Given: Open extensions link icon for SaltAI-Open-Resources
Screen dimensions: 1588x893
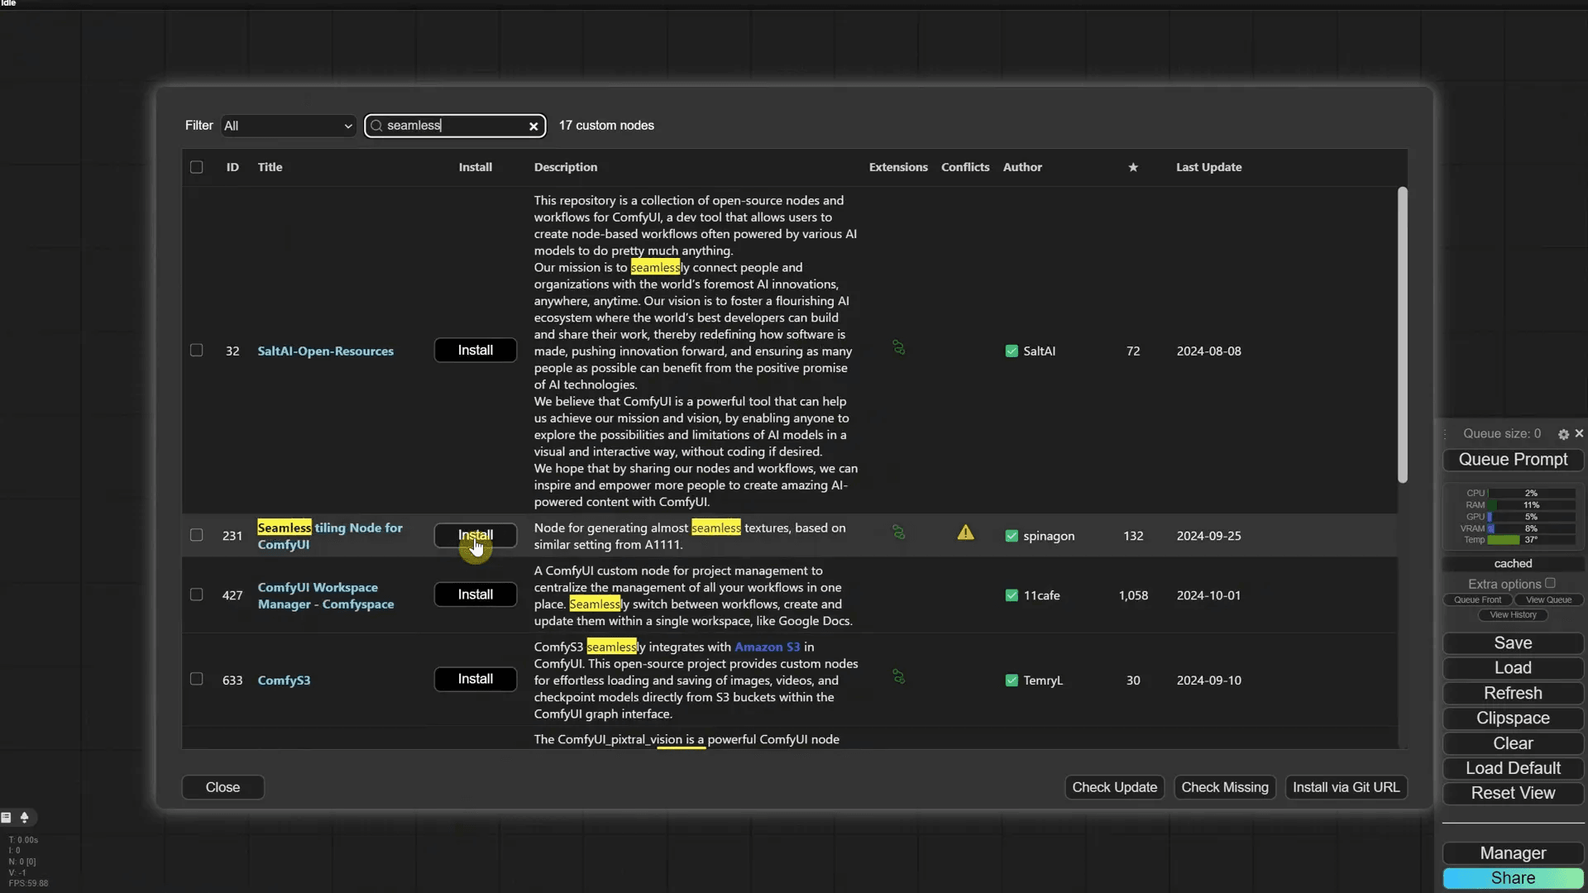Looking at the screenshot, I should [898, 348].
